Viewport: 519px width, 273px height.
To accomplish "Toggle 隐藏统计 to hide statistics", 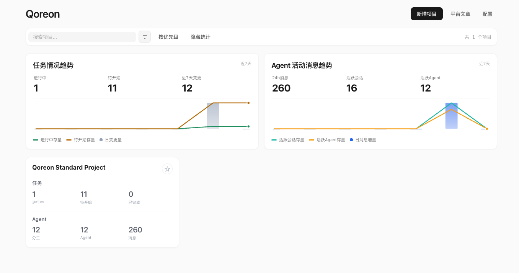I will pos(201,37).
